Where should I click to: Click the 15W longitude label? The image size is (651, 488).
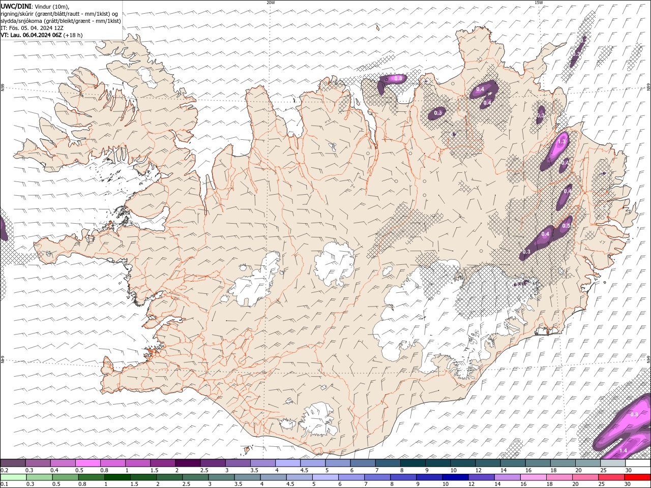tap(539, 3)
